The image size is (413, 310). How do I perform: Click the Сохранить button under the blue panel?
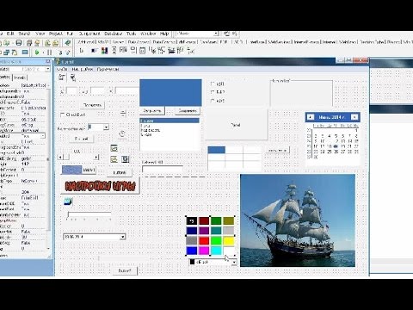click(x=188, y=110)
